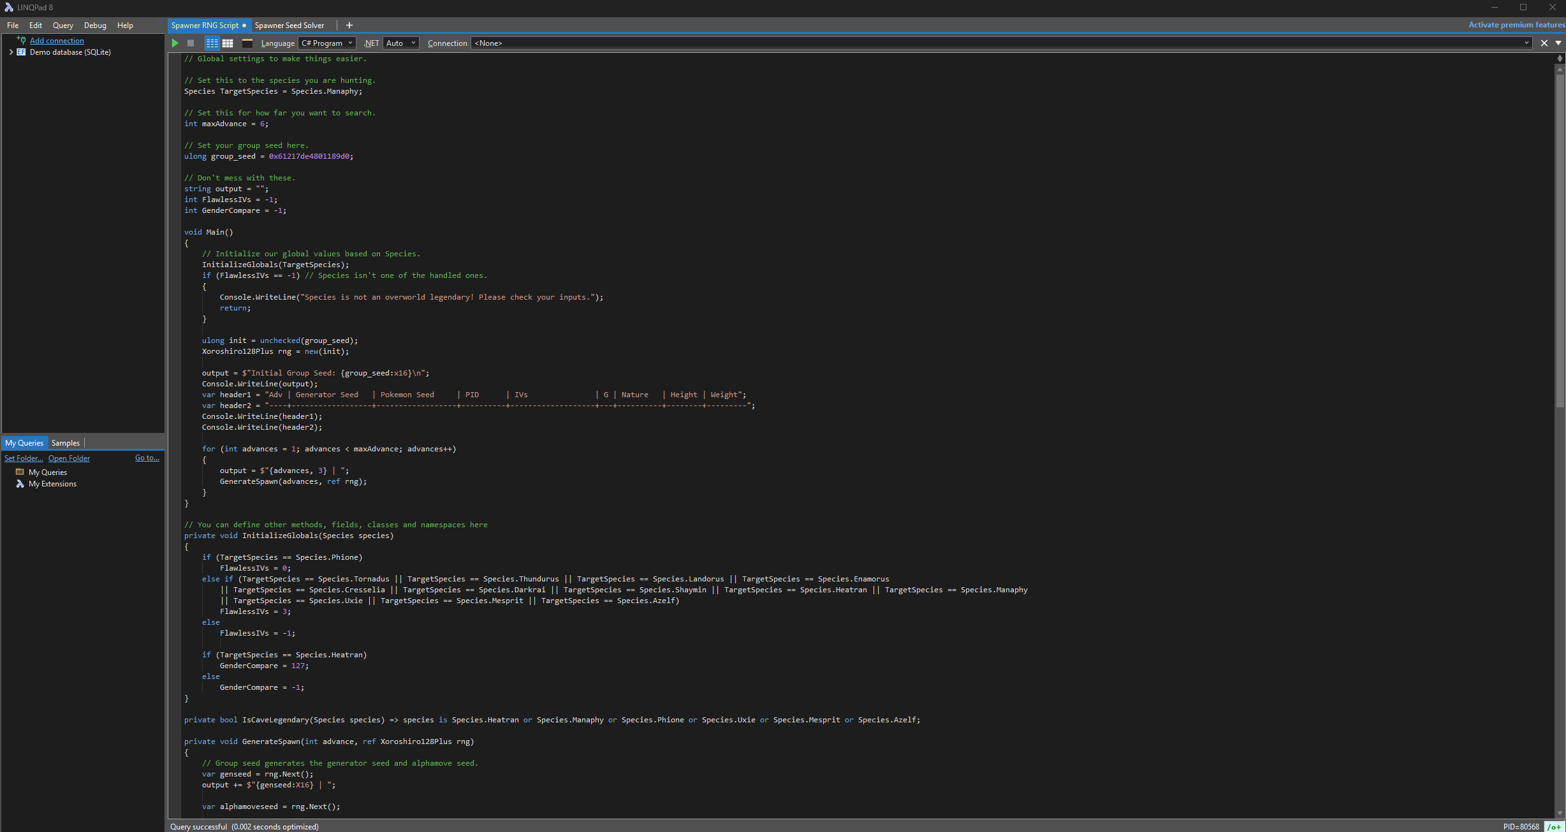Select the My Extensions tree item
This screenshot has width=1566, height=832.
(52, 484)
